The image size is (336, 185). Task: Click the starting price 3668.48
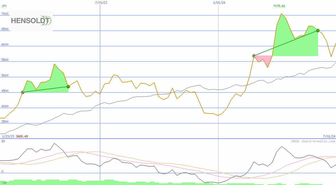pos(22,136)
